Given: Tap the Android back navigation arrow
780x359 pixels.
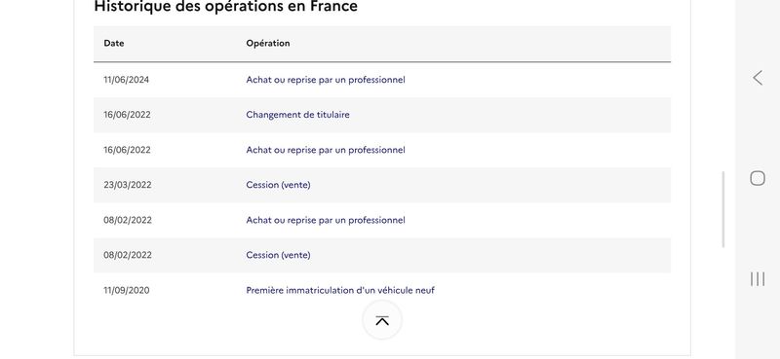Looking at the screenshot, I should [x=758, y=78].
